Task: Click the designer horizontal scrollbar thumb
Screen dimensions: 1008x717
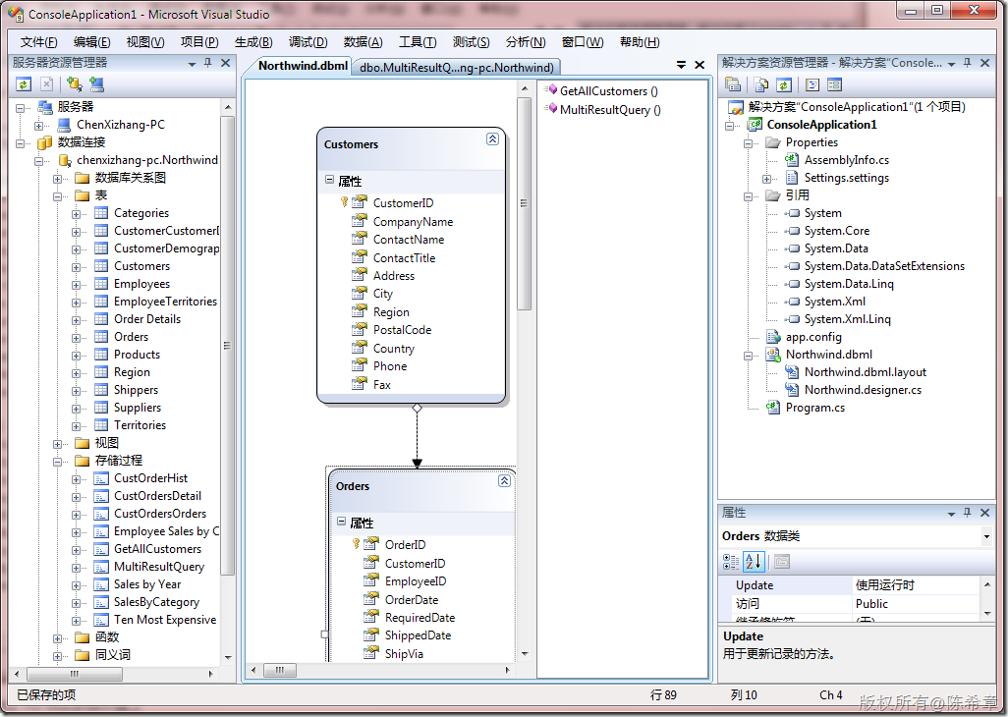Action: [x=280, y=670]
